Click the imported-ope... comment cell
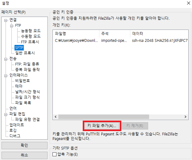The width and height of the screenshot is (192, 160). [x=114, y=41]
